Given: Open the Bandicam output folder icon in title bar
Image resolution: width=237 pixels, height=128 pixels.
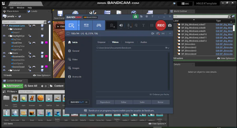Looking at the screenshot, I should pos(141,16).
